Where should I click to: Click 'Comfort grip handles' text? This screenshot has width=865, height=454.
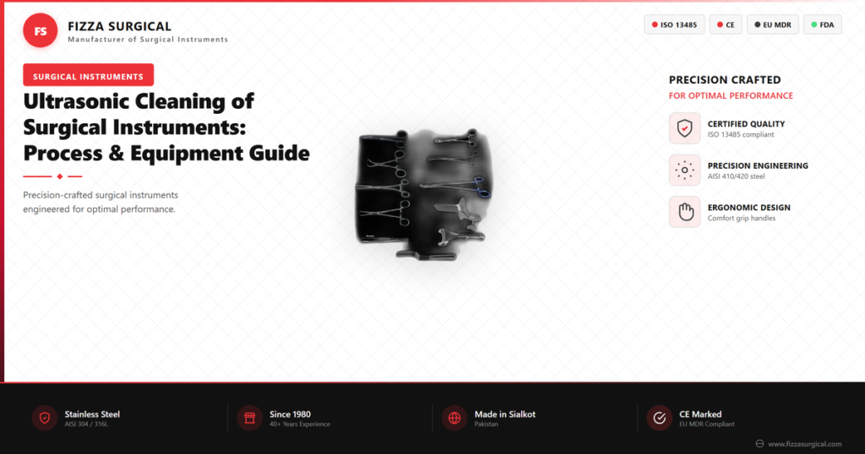click(x=742, y=219)
